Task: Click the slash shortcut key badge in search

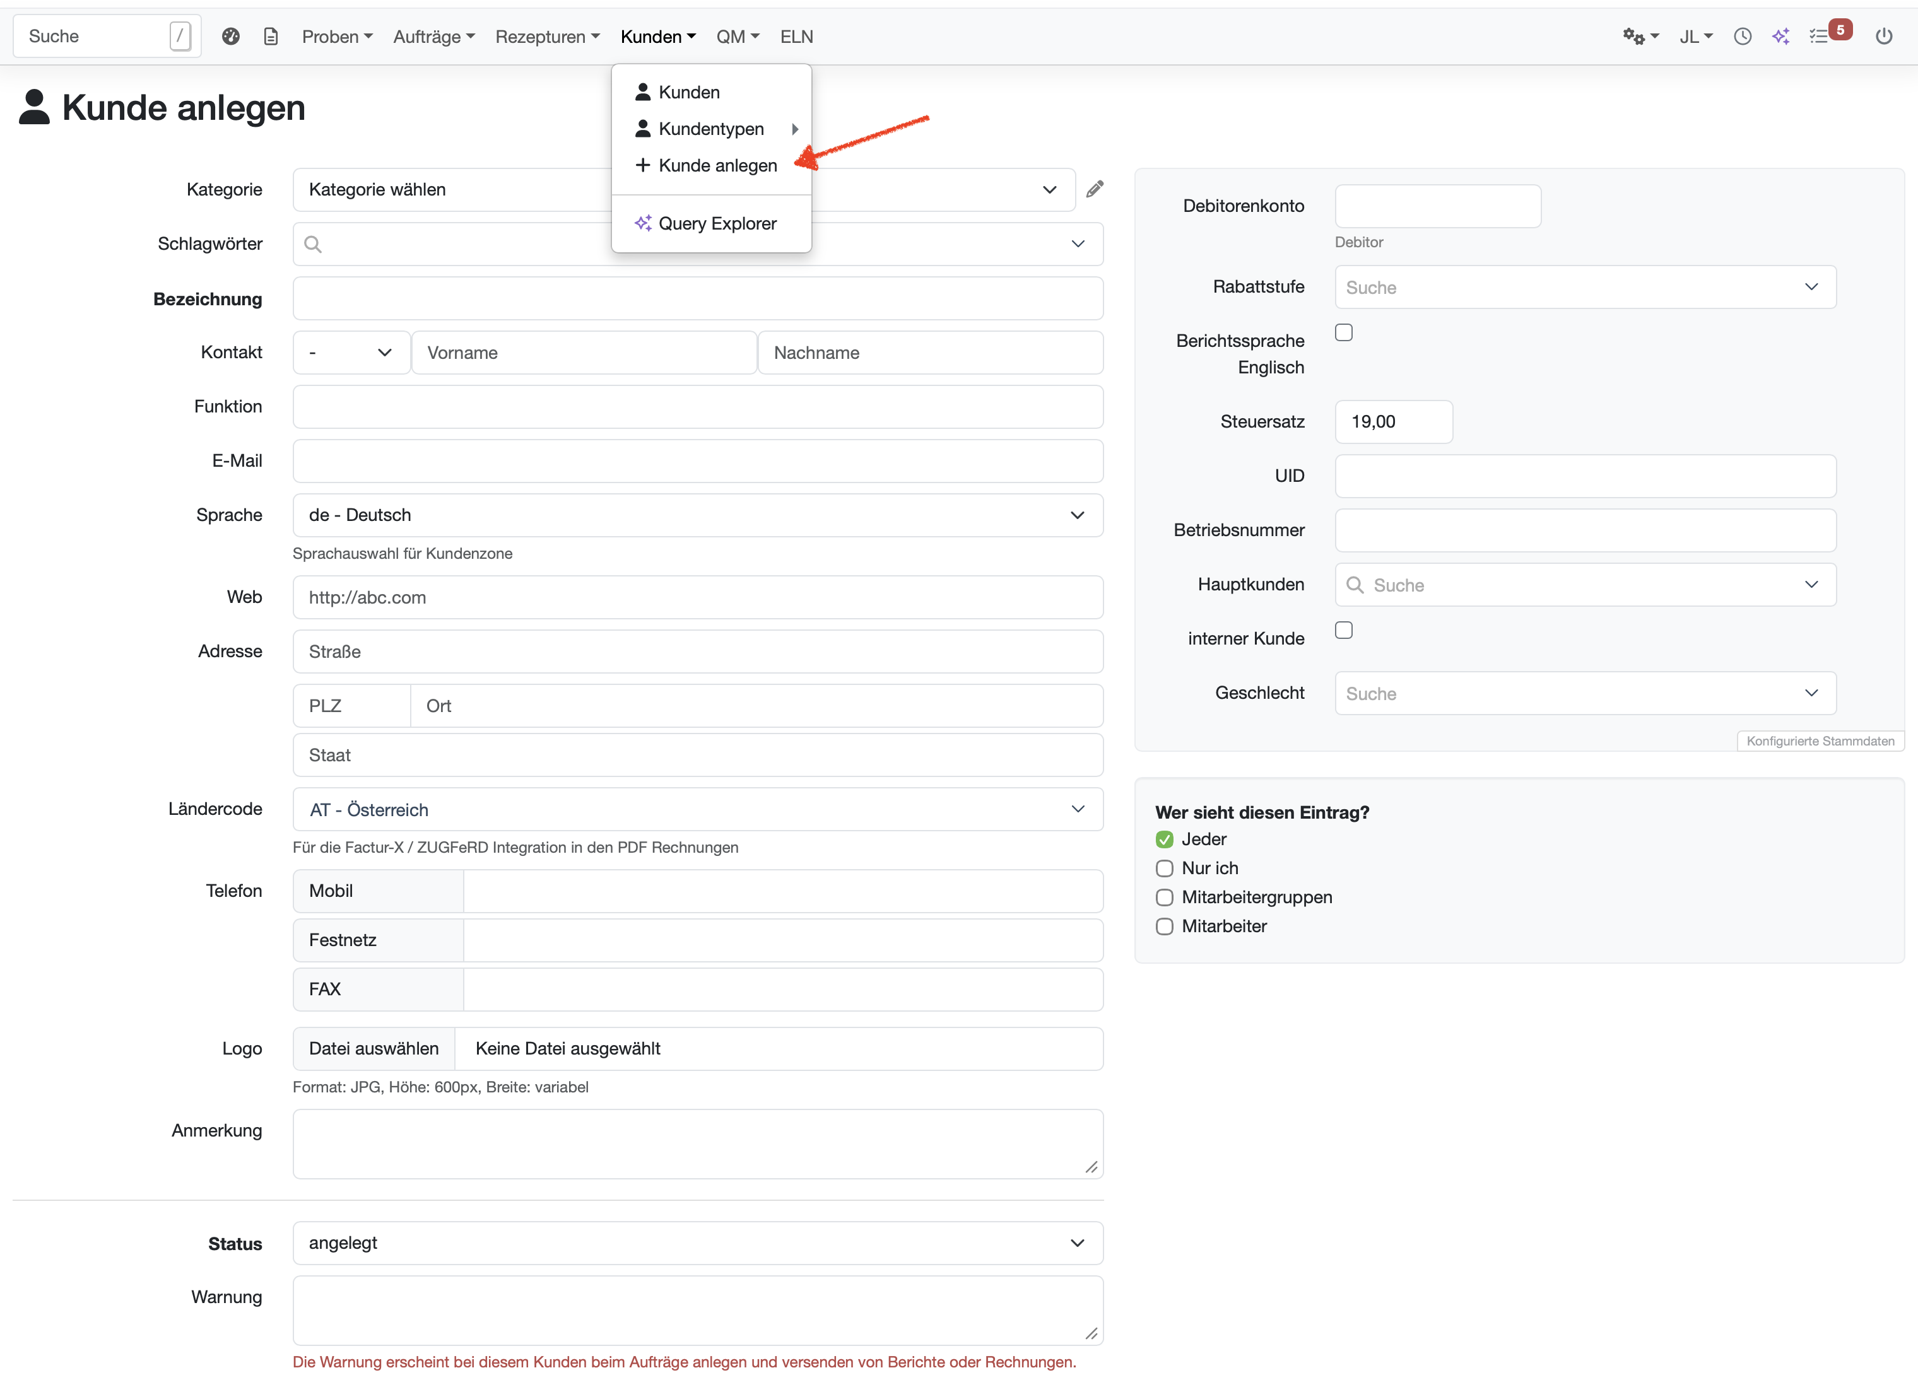Action: (x=180, y=37)
